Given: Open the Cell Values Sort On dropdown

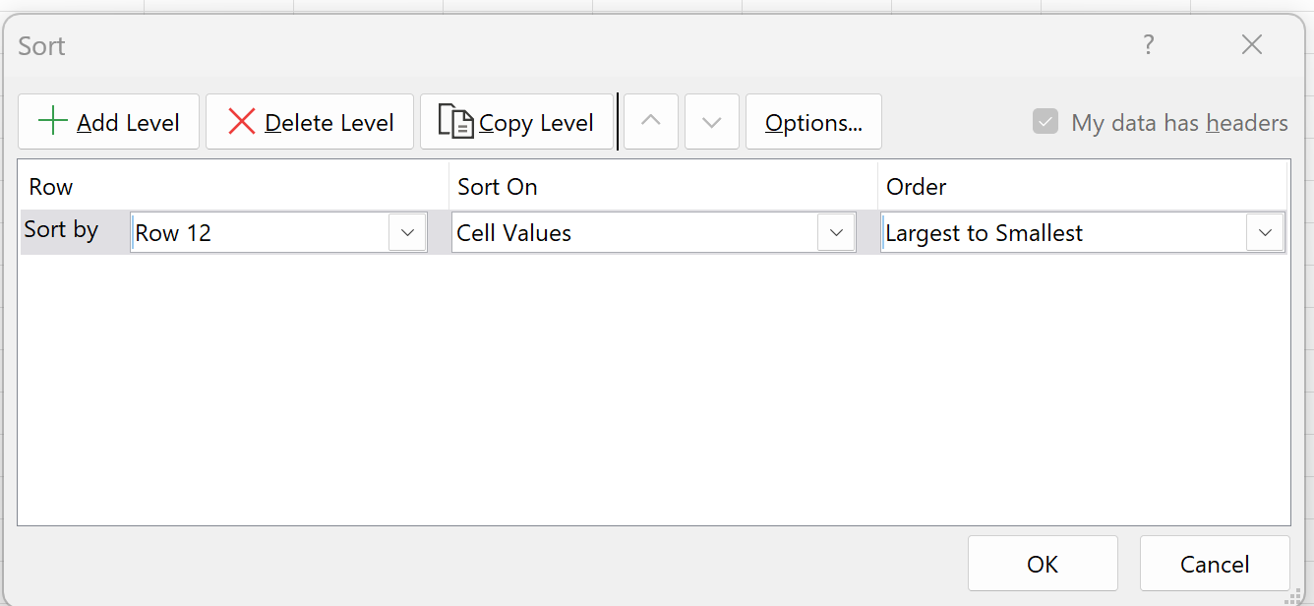Looking at the screenshot, I should 836,232.
